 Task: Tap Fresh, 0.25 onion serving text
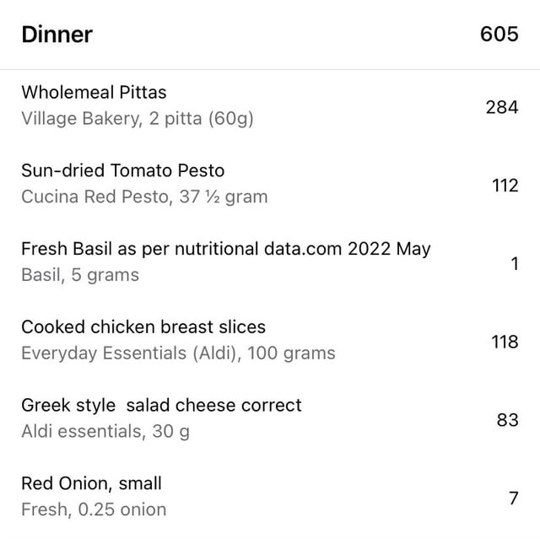pyautogui.click(x=94, y=509)
